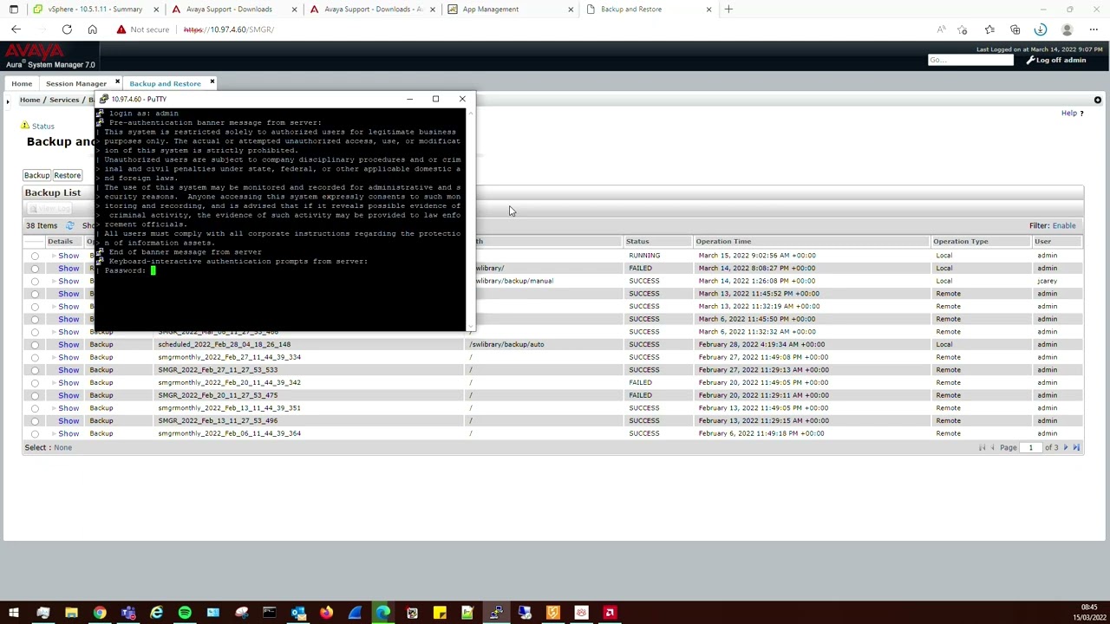The image size is (1110, 624).
Task: Add this page to favorites
Action: (963, 29)
